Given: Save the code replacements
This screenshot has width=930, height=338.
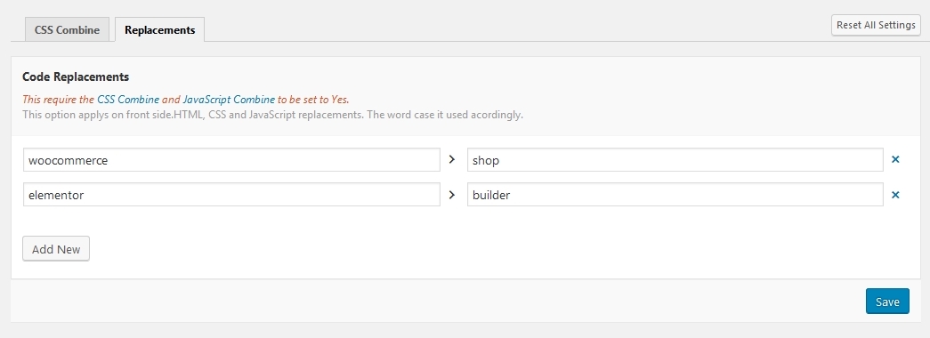Looking at the screenshot, I should 887,302.
